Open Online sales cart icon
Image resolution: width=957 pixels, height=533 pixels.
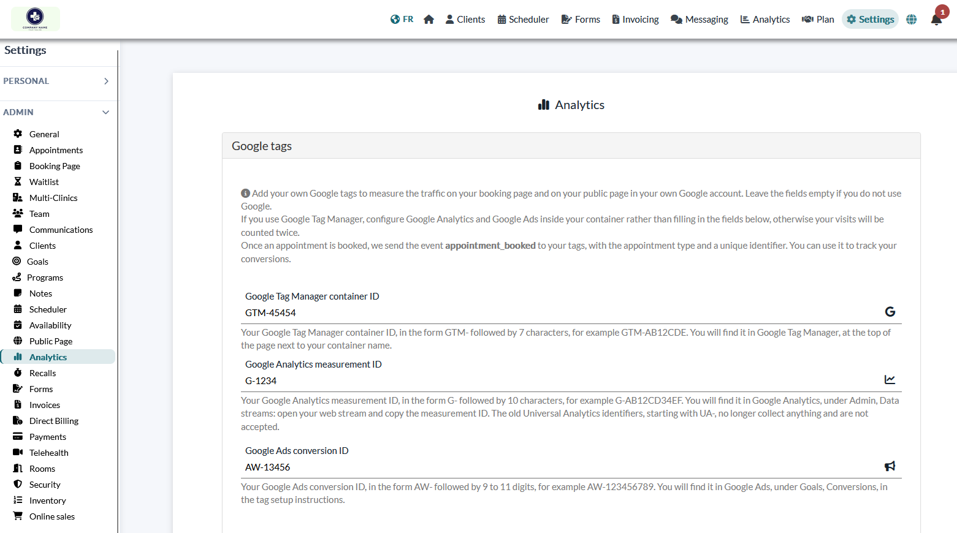point(18,516)
